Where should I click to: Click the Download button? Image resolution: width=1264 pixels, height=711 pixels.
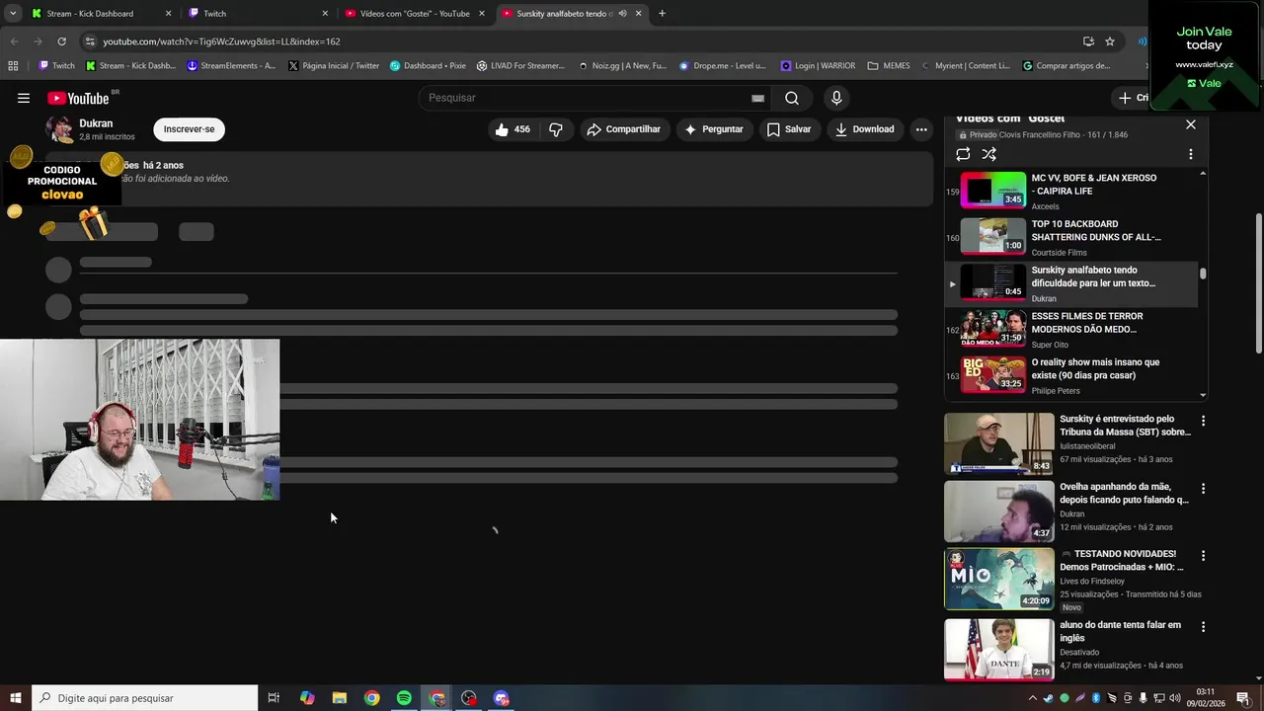864,129
